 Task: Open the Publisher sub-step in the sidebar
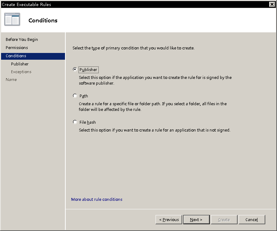[20, 64]
